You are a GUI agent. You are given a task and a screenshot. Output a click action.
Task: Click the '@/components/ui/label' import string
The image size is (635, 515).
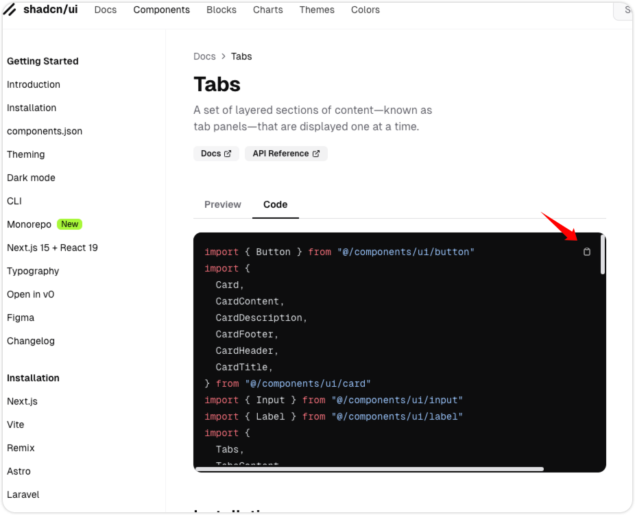(397, 416)
